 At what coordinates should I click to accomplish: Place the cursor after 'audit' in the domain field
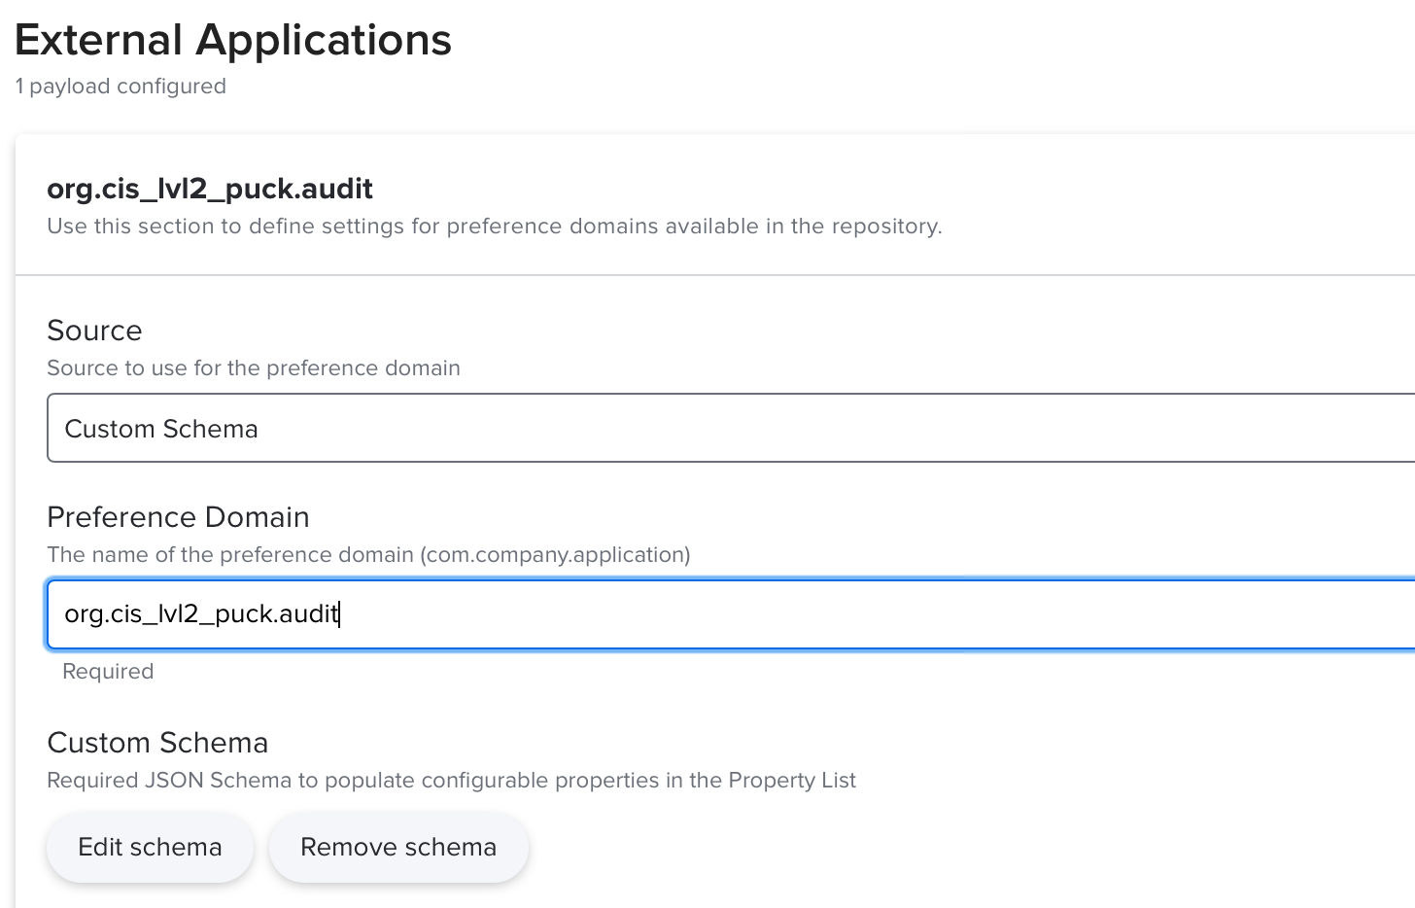[x=339, y=614]
